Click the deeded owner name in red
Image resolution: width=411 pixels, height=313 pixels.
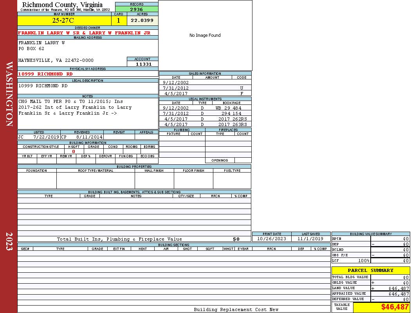pyautogui.click(x=84, y=33)
